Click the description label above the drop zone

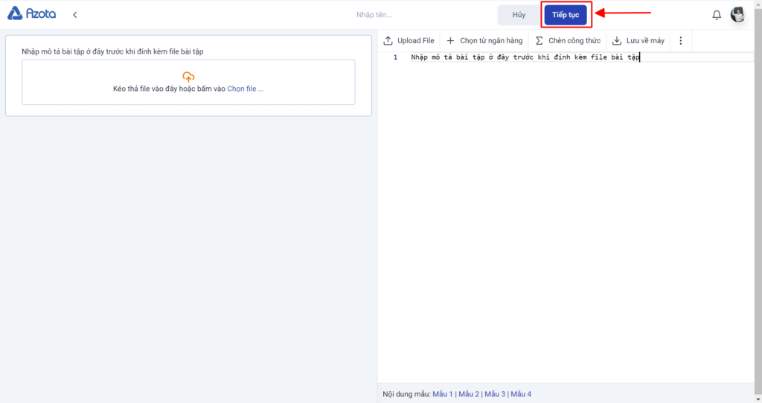pyautogui.click(x=112, y=51)
